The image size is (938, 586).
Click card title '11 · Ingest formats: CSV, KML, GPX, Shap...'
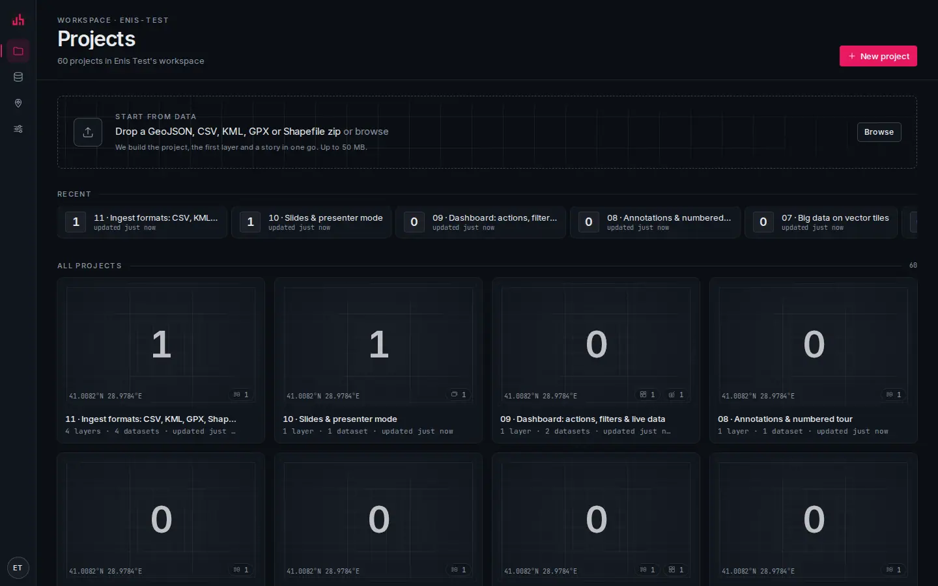[150, 419]
